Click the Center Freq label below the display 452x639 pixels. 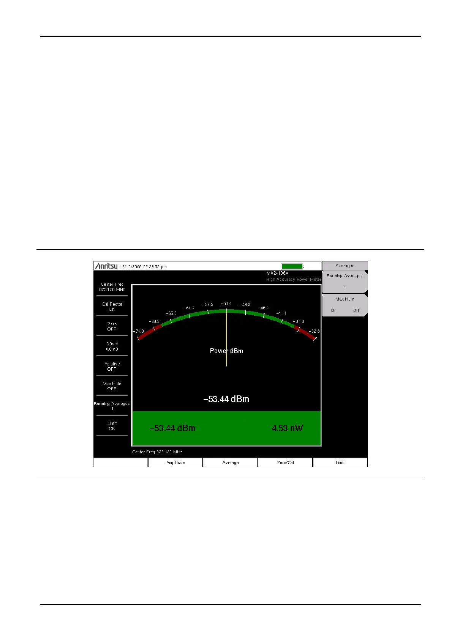click(x=157, y=452)
